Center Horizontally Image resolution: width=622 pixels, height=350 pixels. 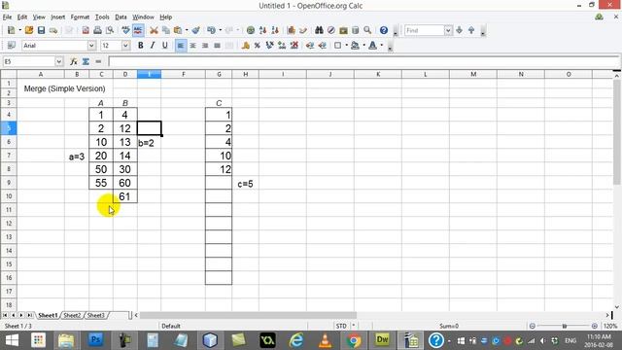[192, 46]
